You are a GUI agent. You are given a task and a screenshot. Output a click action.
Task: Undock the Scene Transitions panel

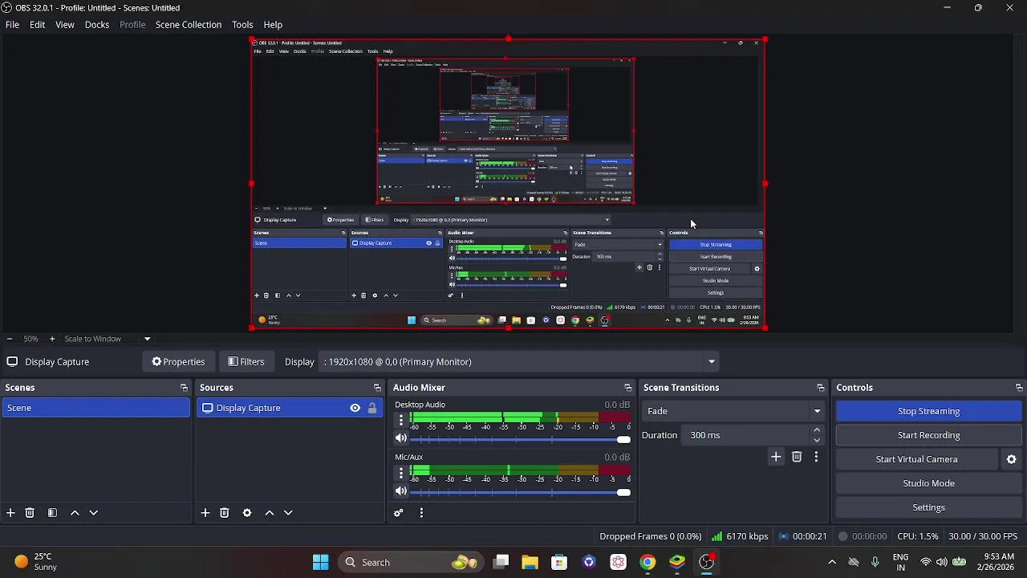point(820,388)
